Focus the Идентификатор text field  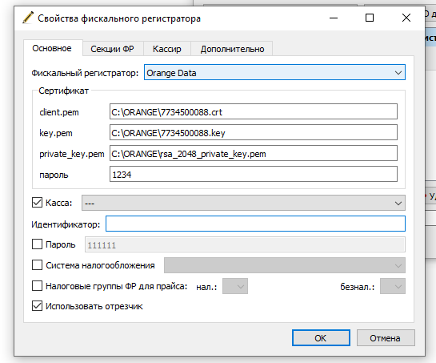(x=255, y=224)
